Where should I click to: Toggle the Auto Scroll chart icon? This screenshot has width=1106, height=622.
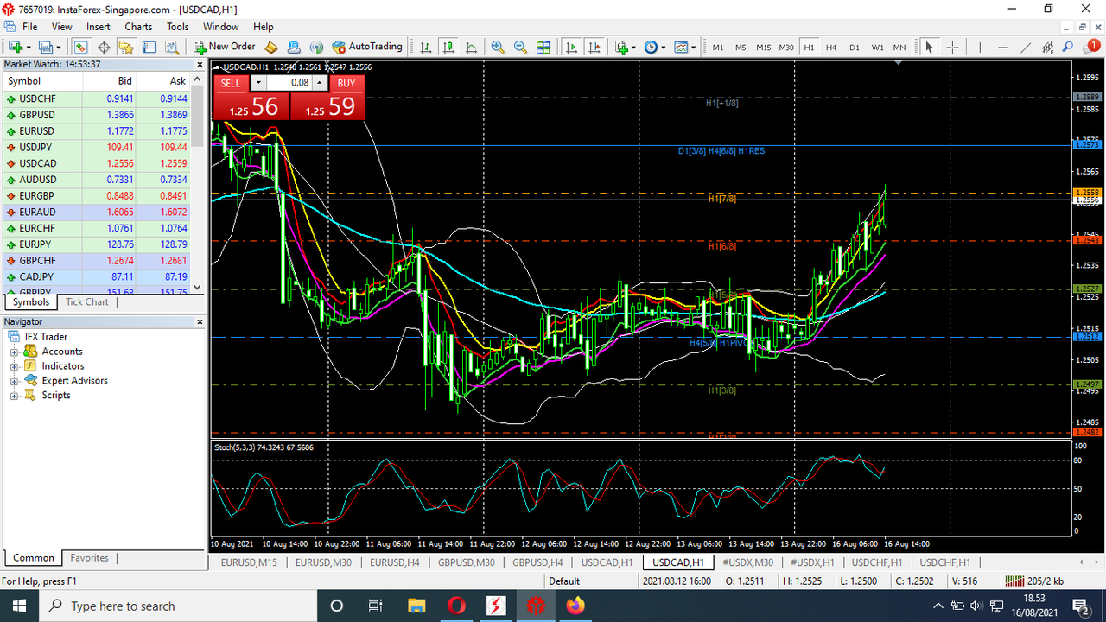pos(571,48)
